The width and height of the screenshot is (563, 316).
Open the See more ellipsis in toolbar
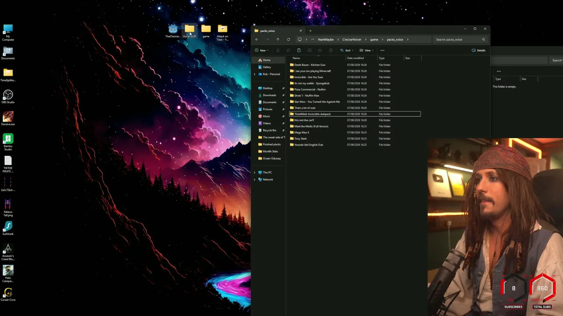382,50
